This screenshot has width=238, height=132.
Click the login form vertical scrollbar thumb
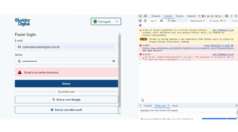(120, 71)
